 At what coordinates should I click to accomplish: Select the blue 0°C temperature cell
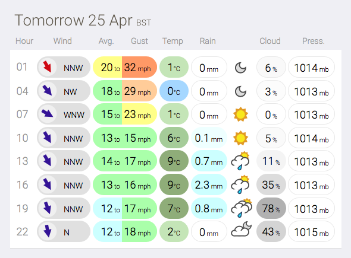tap(174, 91)
